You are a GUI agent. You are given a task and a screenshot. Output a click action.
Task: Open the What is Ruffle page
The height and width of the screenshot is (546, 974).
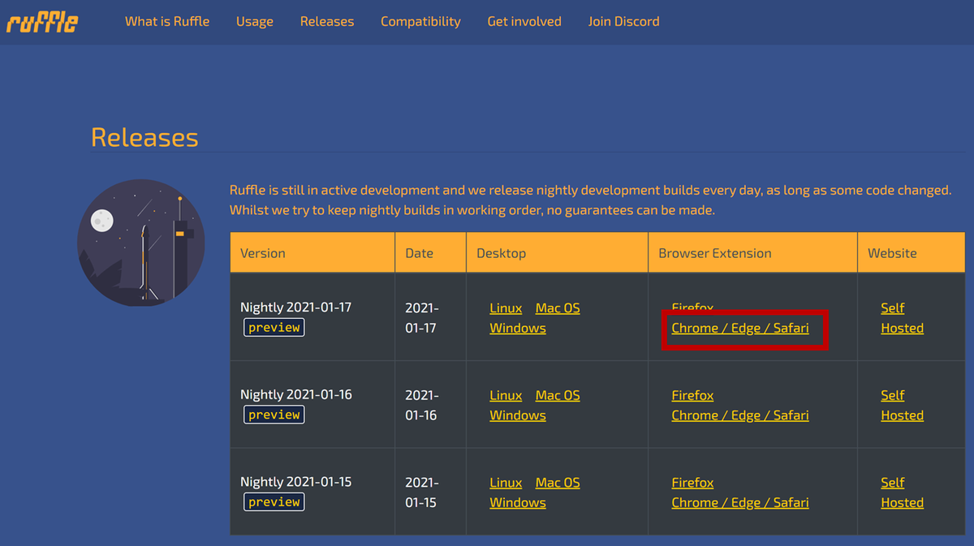pyautogui.click(x=167, y=22)
